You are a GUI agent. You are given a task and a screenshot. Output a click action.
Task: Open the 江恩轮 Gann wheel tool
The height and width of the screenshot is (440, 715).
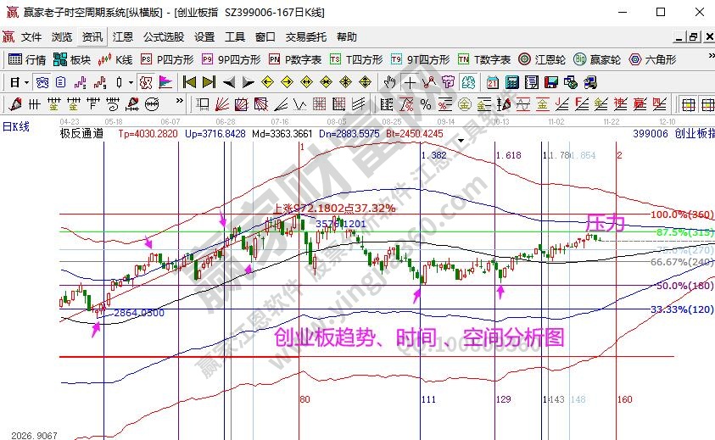point(549,59)
